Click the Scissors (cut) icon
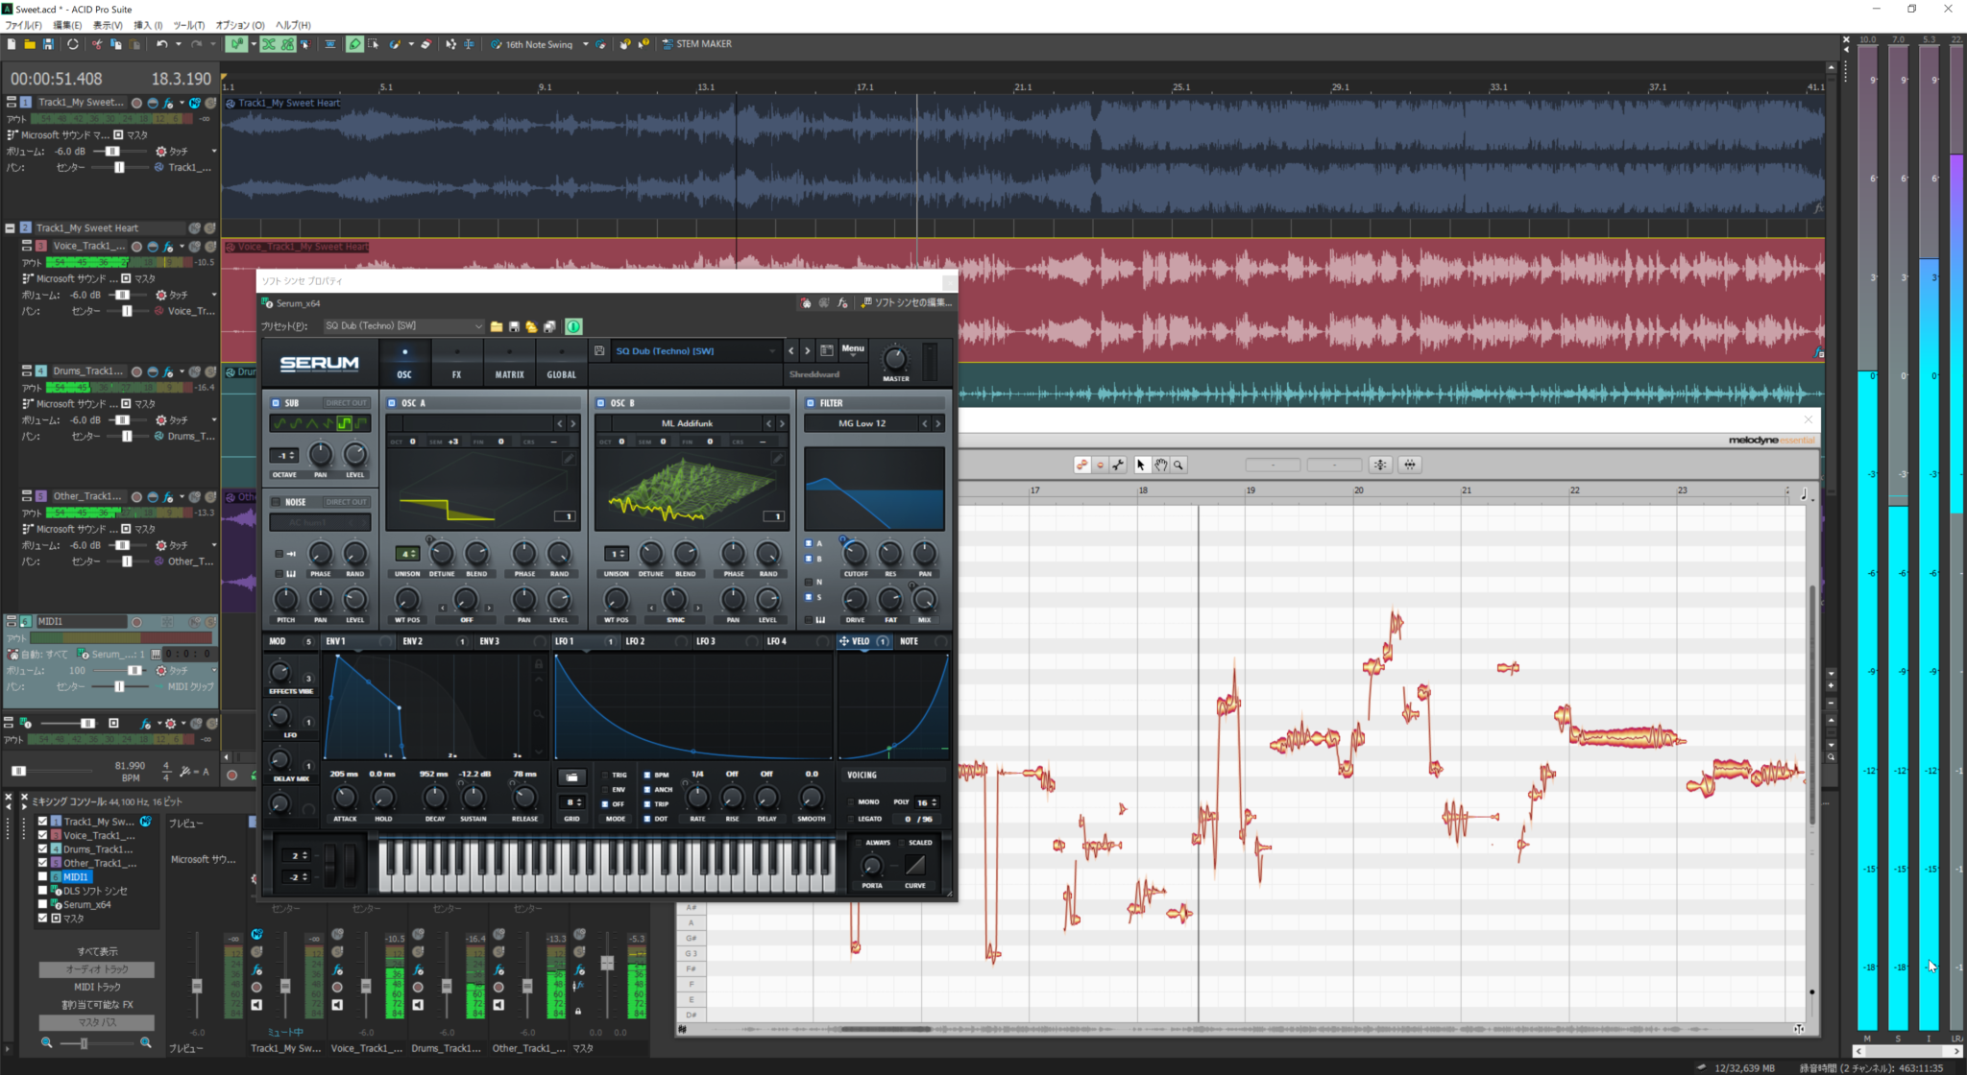 tap(98, 44)
